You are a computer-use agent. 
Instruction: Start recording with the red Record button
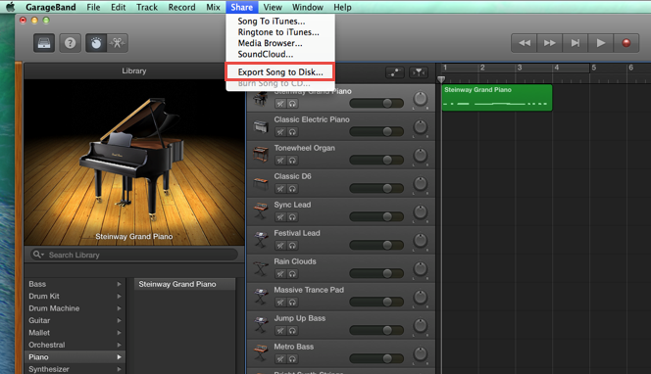(626, 43)
